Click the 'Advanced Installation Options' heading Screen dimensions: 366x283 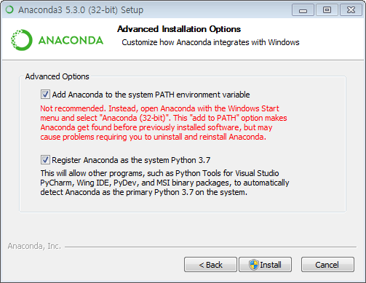click(179, 29)
